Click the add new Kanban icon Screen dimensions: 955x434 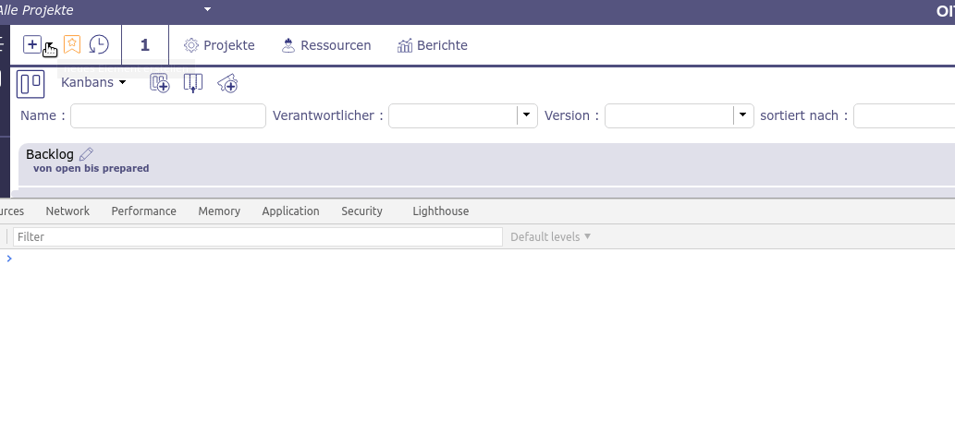[x=160, y=83]
